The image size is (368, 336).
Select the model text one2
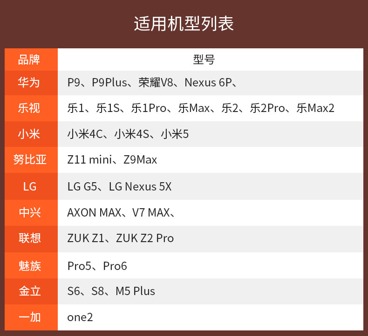80,317
